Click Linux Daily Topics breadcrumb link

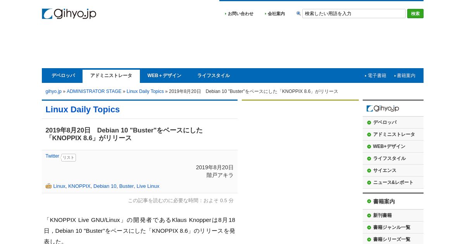pos(145,91)
